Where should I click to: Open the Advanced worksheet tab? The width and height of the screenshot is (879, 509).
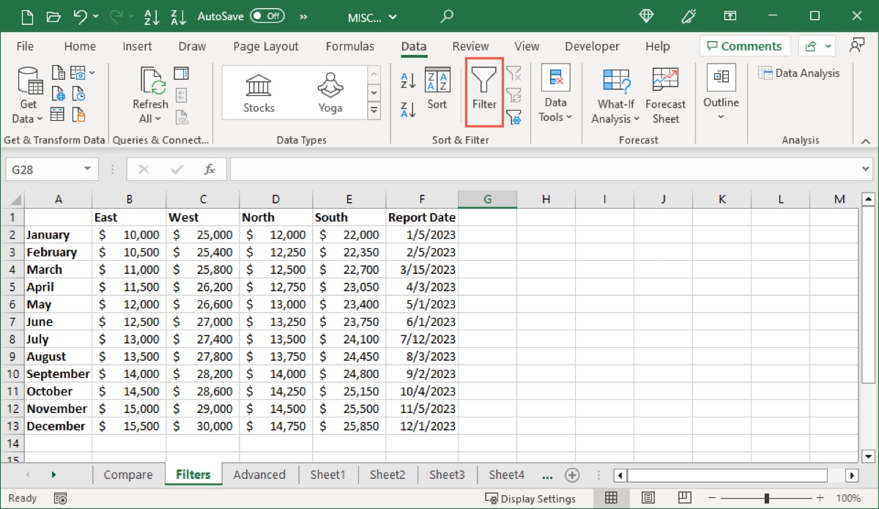260,475
